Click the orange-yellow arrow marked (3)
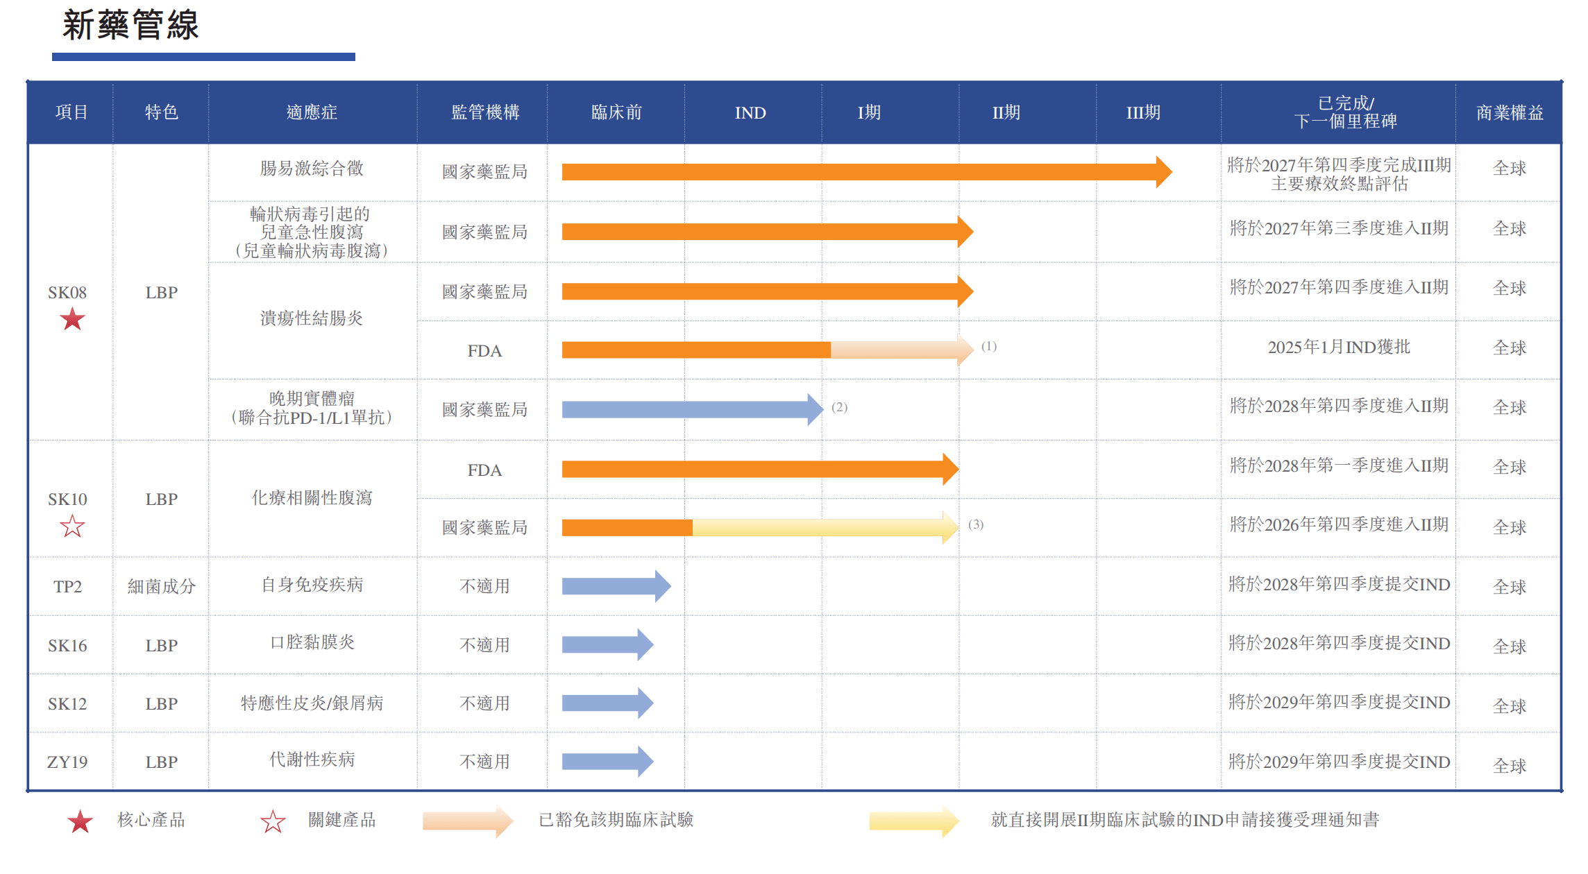The image size is (1588, 874). (x=761, y=527)
